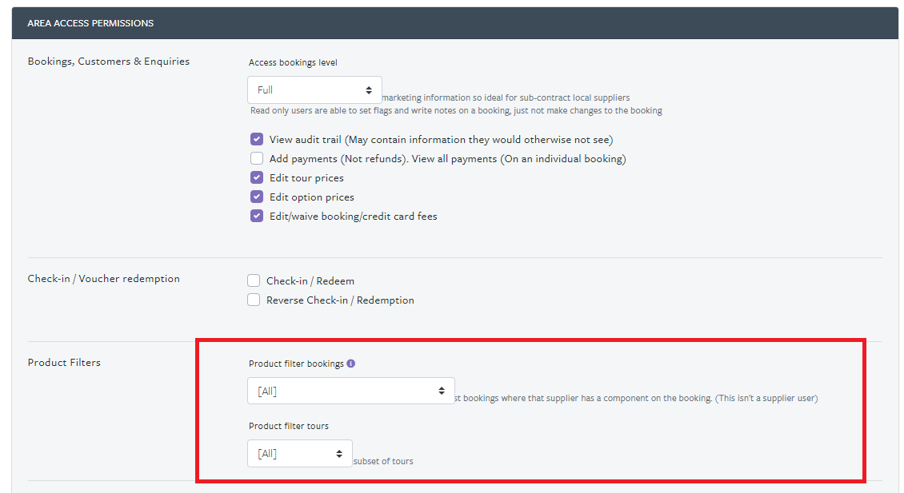The width and height of the screenshot is (904, 493).
Task: Click the Access bookings level field label
Action: 293,62
